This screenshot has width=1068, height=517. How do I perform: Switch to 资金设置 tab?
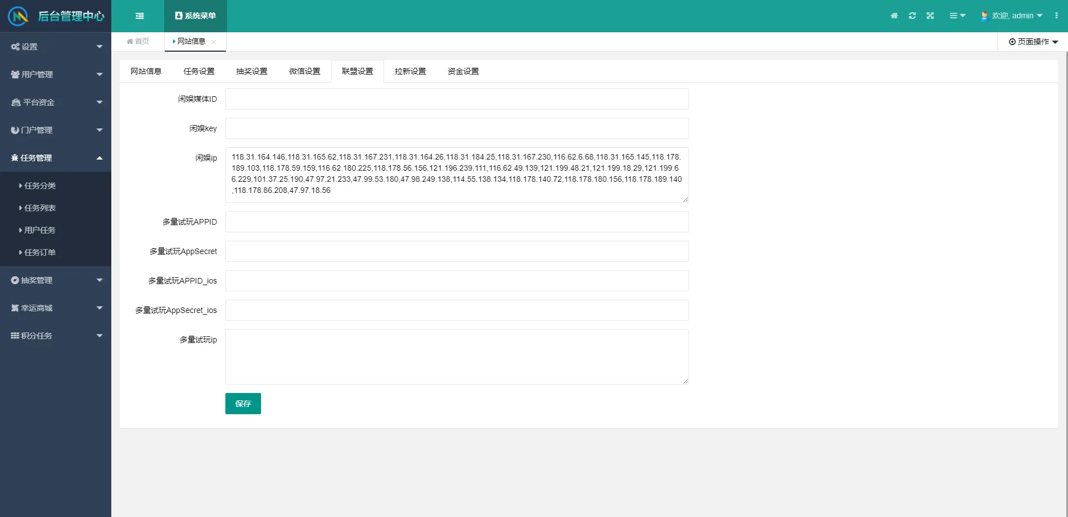point(463,71)
